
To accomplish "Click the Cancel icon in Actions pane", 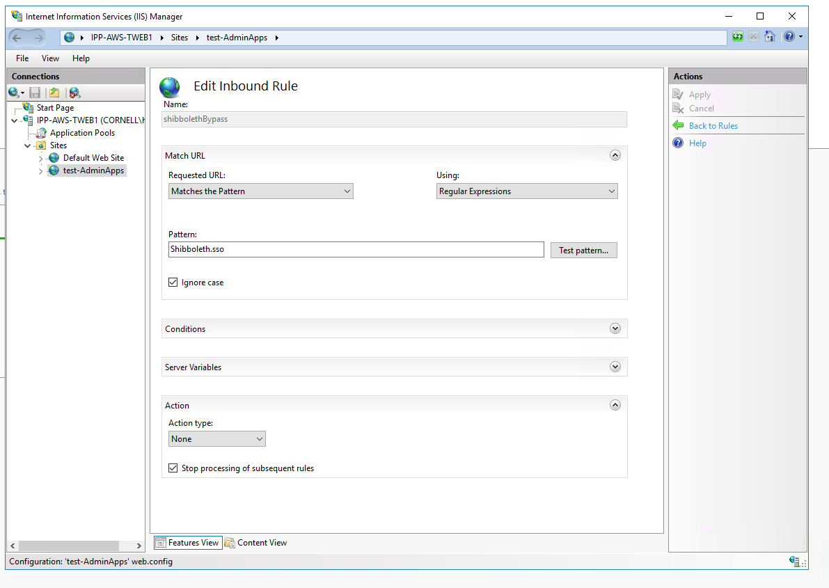I will pyautogui.click(x=678, y=108).
